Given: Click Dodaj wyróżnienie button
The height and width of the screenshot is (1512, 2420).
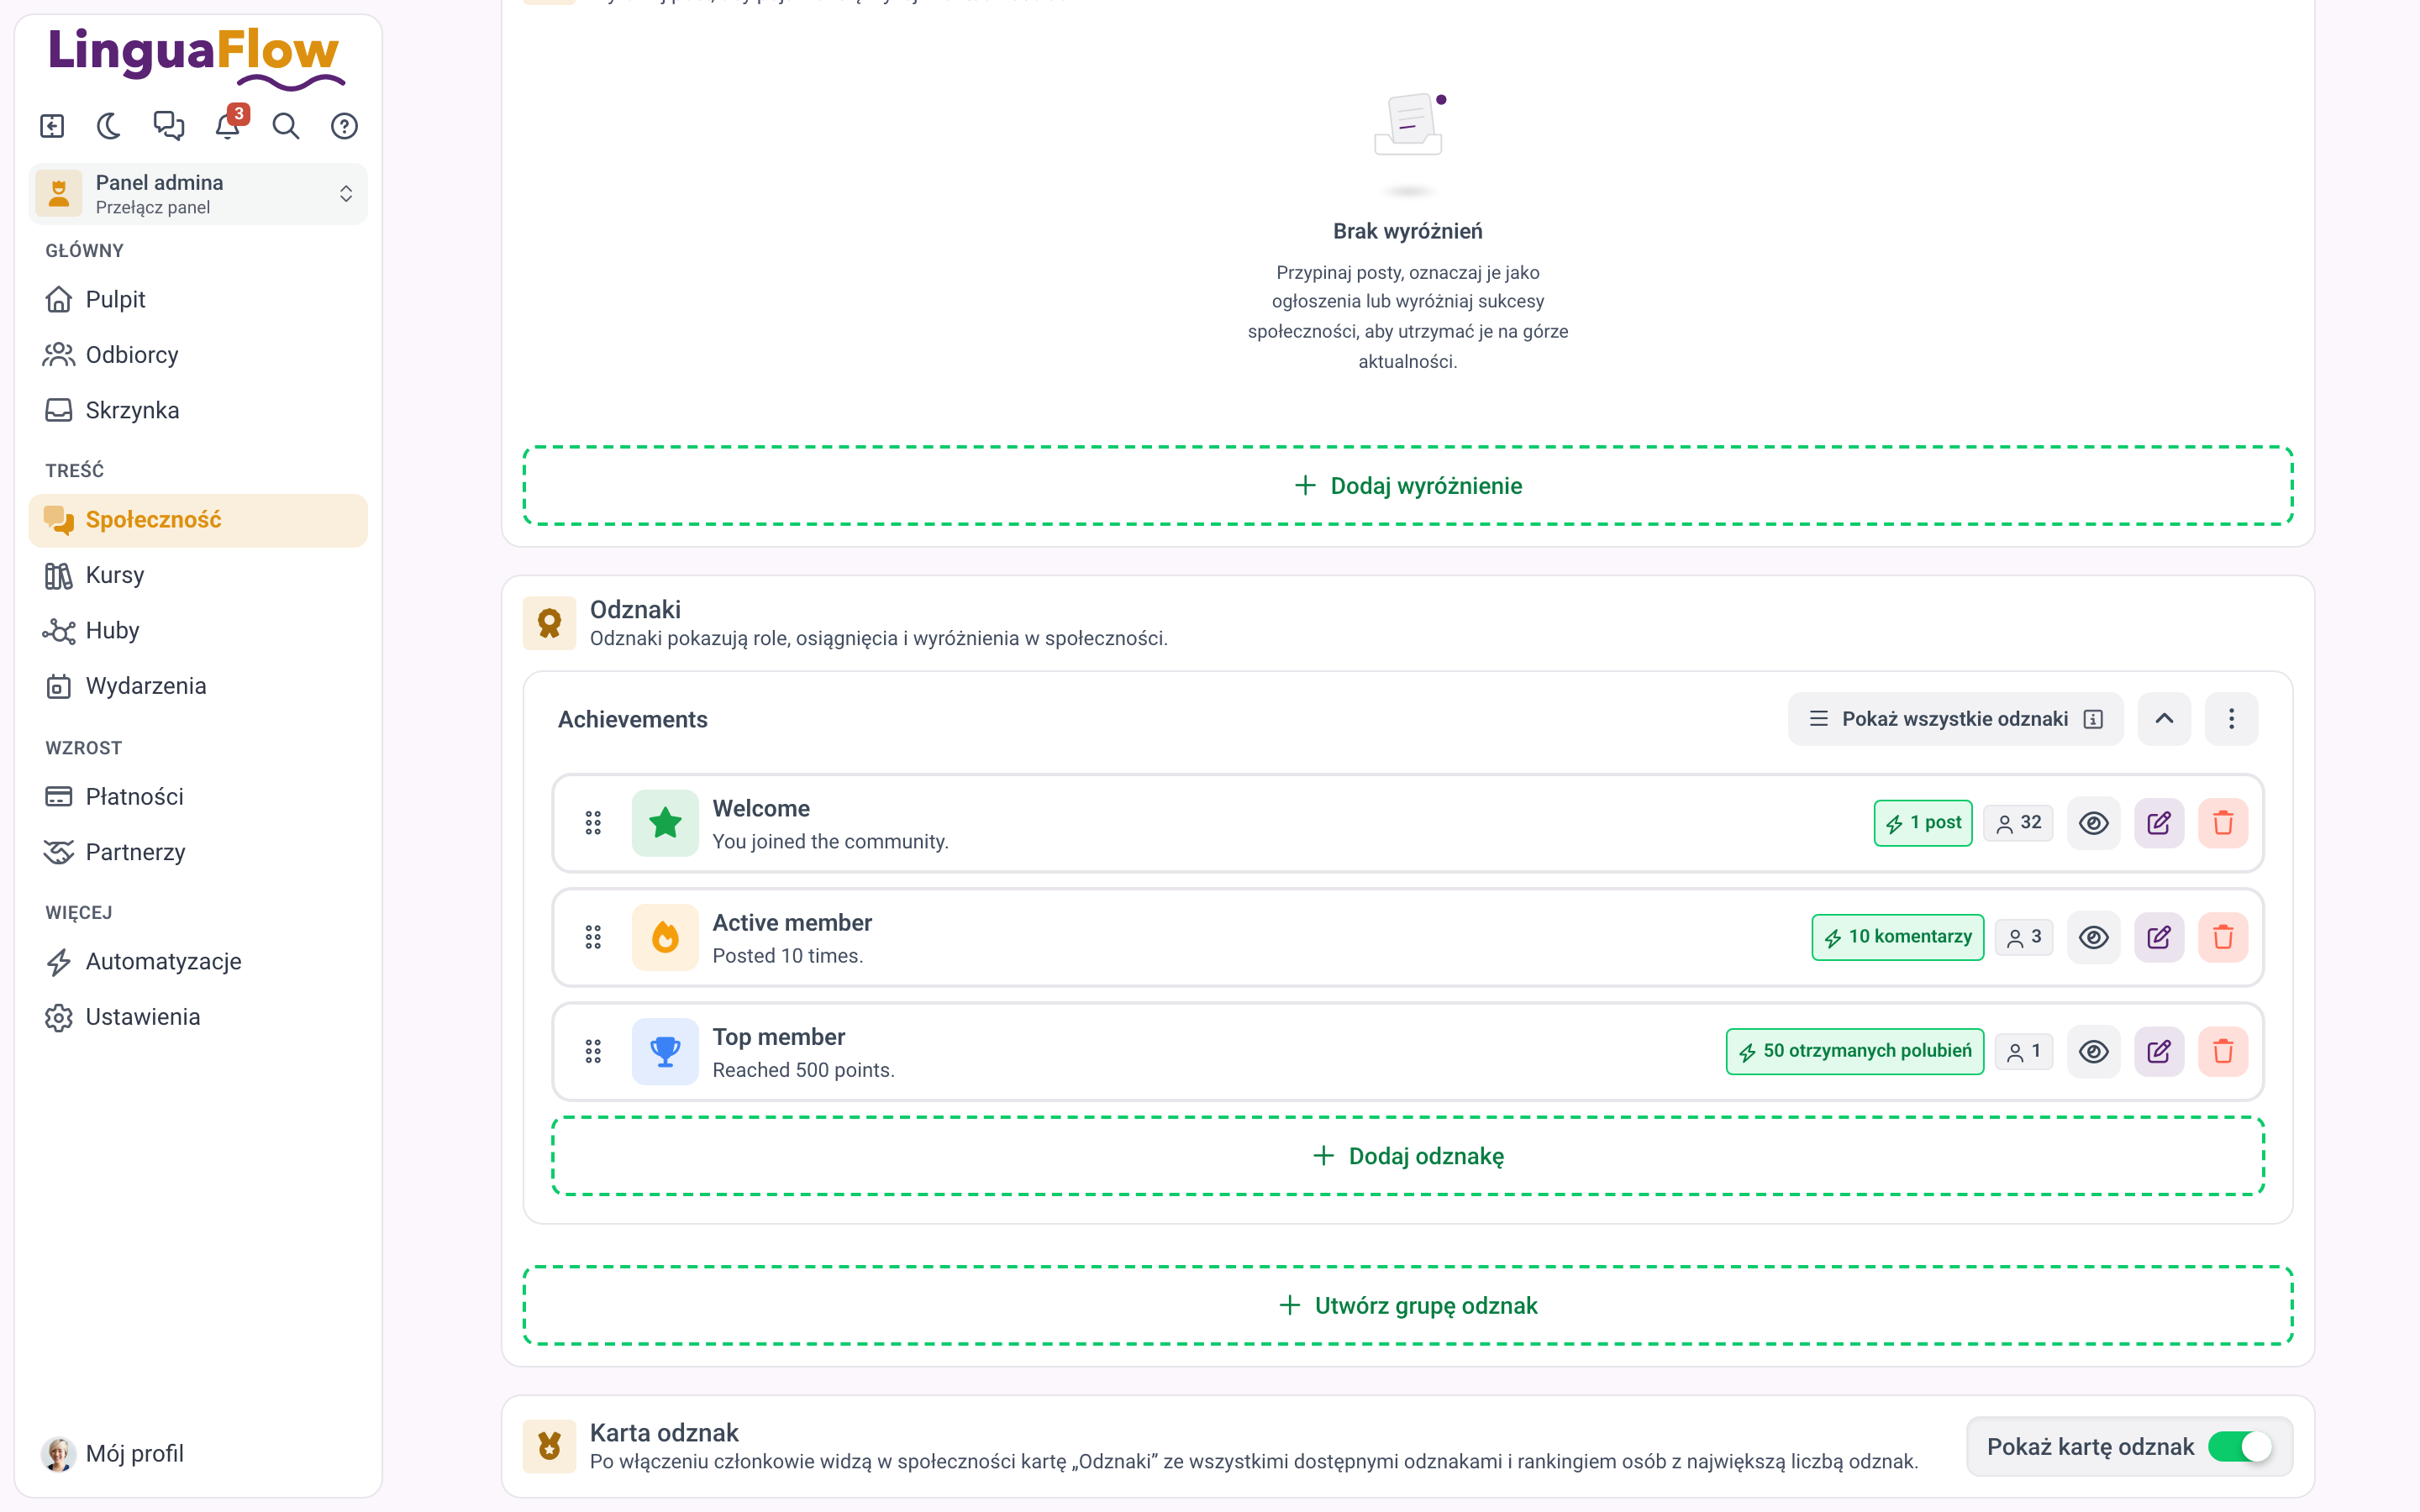Looking at the screenshot, I should 1408,486.
